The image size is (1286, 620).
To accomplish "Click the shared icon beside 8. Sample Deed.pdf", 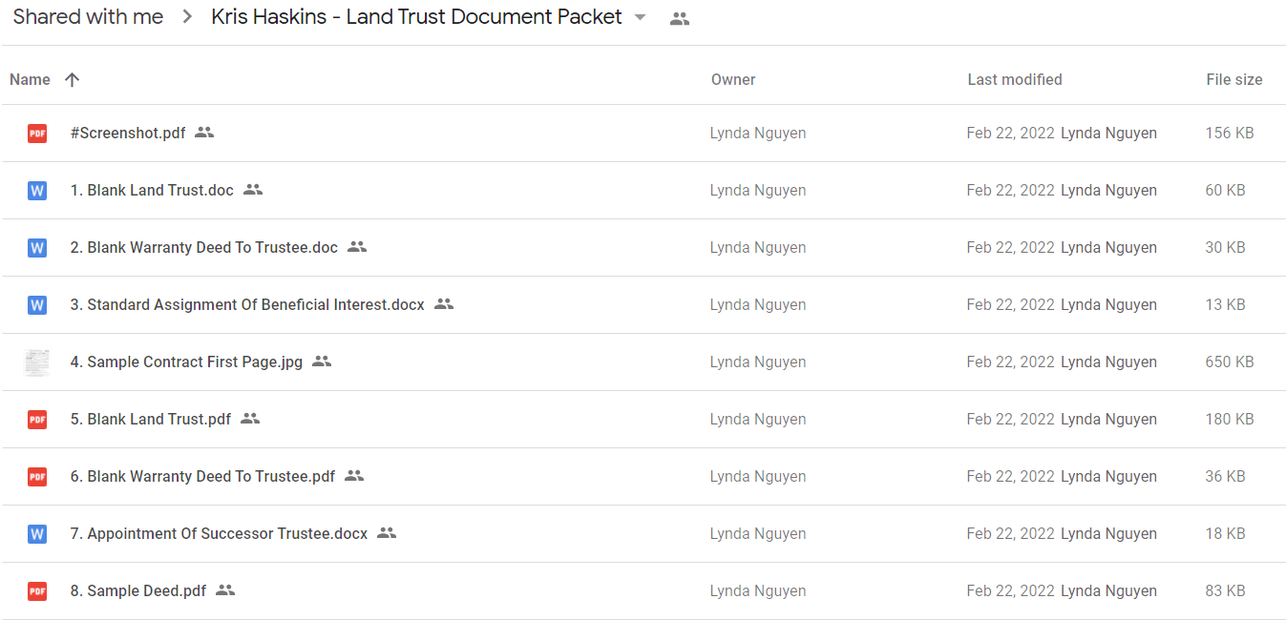I will click(x=225, y=590).
